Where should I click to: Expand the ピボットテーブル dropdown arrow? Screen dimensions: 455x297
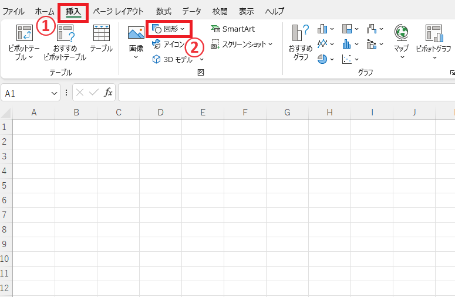click(x=31, y=57)
